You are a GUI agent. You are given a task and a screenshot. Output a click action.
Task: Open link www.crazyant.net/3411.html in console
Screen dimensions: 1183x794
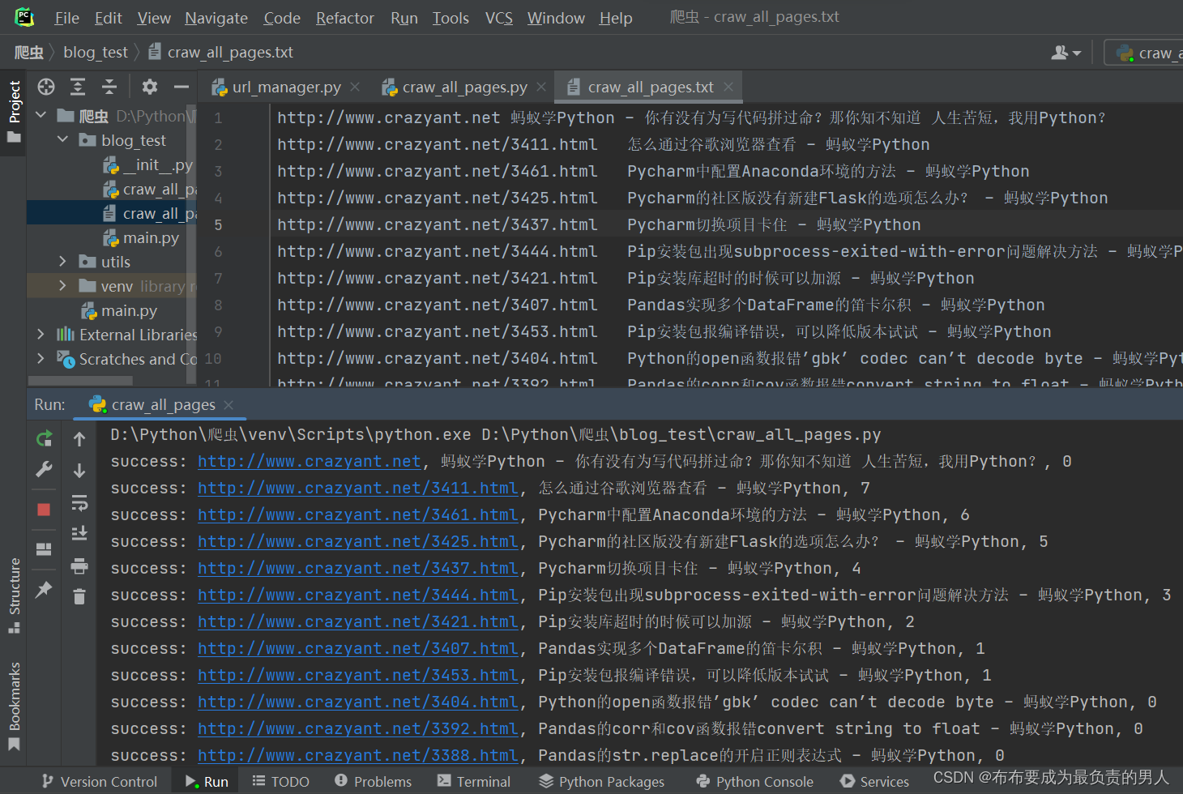357,488
